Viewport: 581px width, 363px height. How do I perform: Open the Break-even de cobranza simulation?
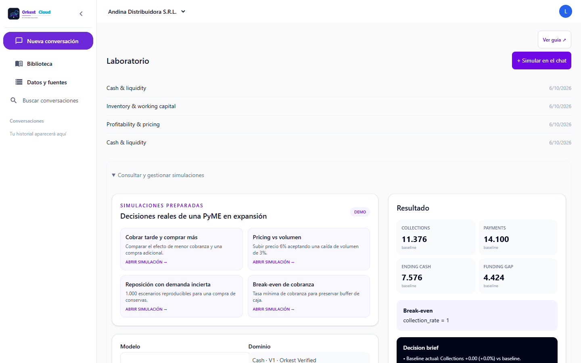click(x=309, y=296)
